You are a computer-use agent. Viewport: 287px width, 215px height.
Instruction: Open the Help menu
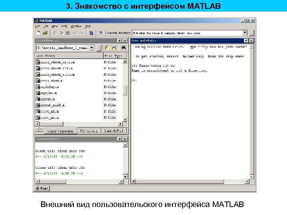(x=88, y=26)
